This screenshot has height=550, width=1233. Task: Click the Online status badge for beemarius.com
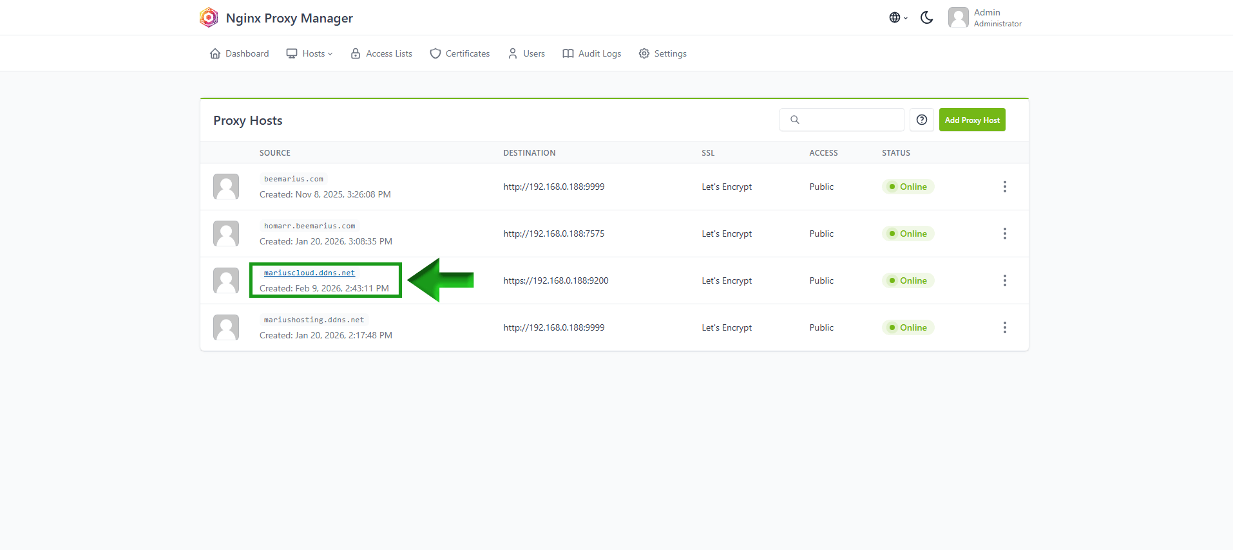click(x=908, y=187)
